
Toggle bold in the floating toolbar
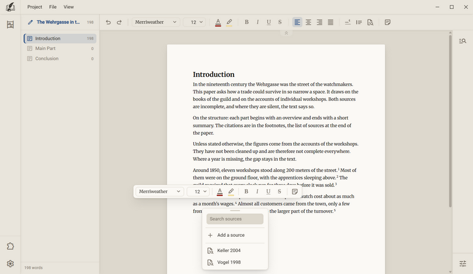point(246,191)
